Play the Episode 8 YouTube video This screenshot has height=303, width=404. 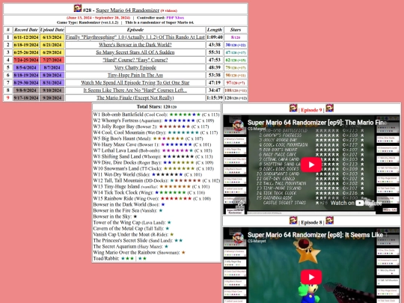tap(311, 277)
